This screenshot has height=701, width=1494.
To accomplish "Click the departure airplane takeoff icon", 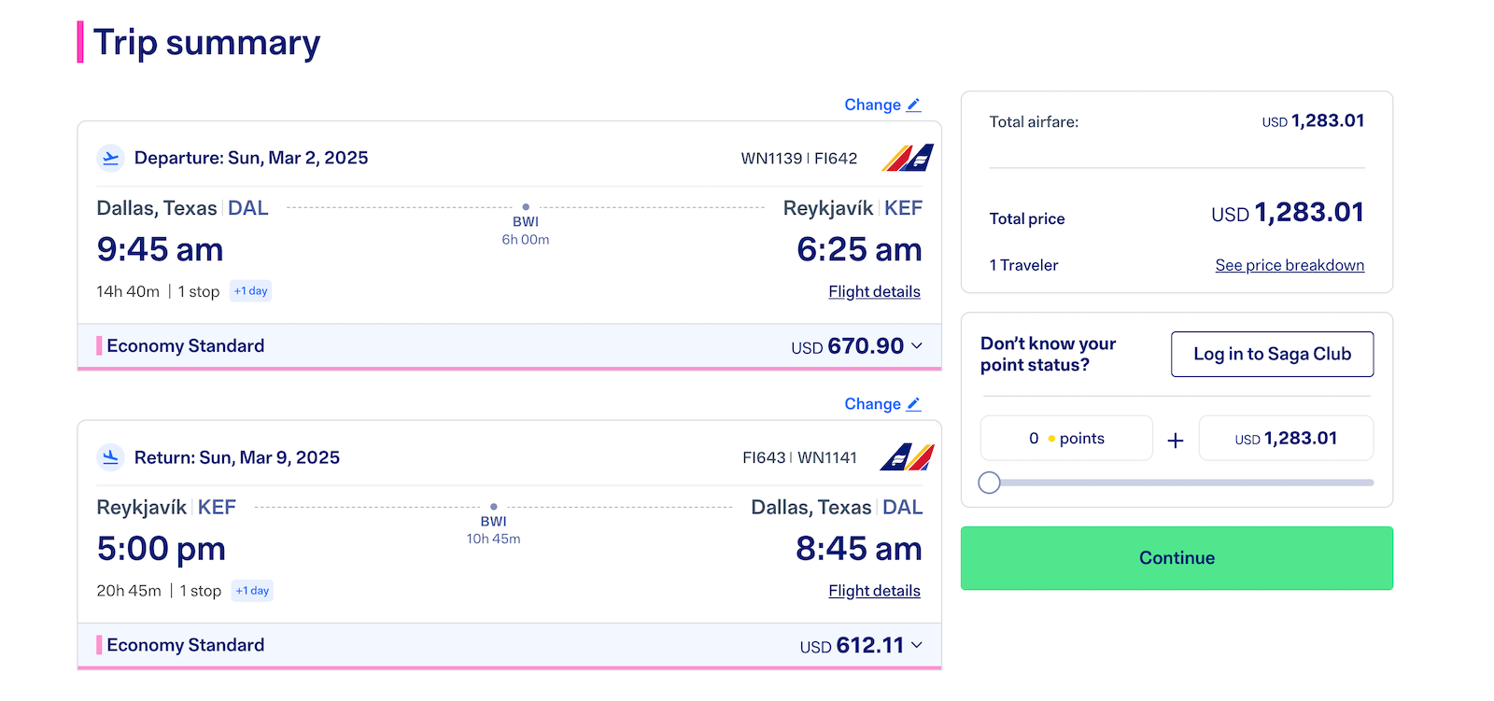I will (110, 159).
